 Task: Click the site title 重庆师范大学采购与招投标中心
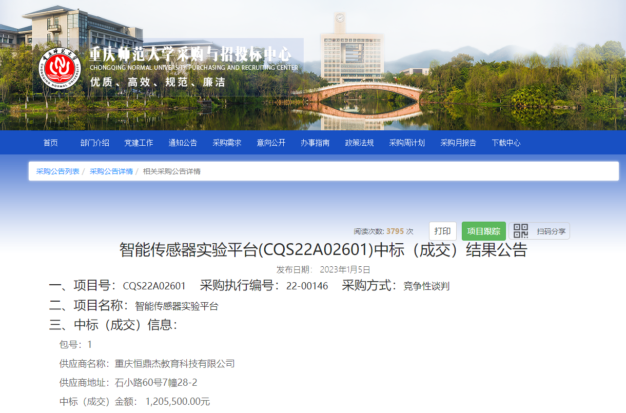tap(190, 54)
